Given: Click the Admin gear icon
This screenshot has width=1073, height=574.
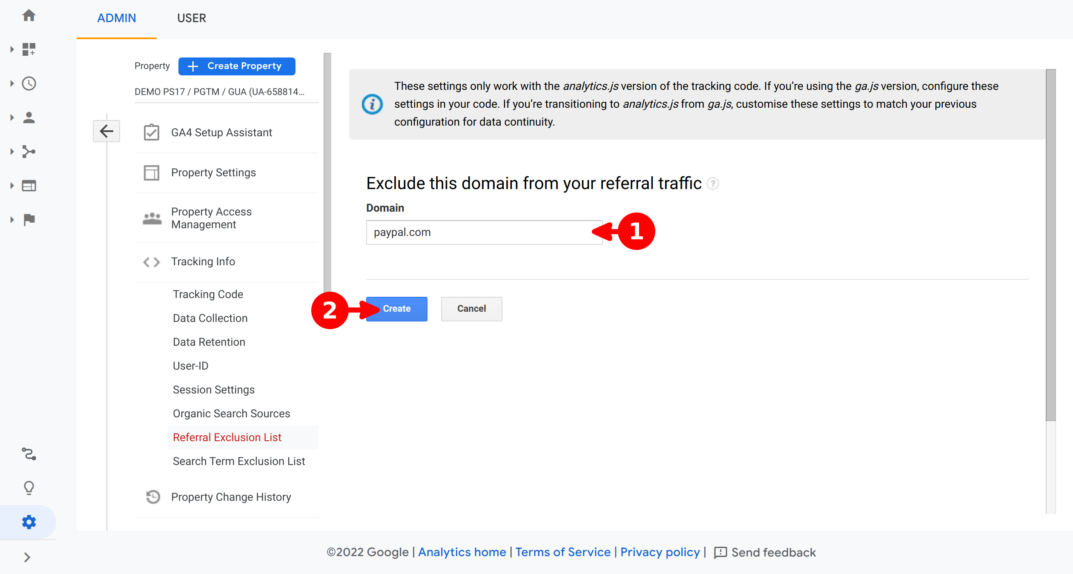Looking at the screenshot, I should coord(29,522).
